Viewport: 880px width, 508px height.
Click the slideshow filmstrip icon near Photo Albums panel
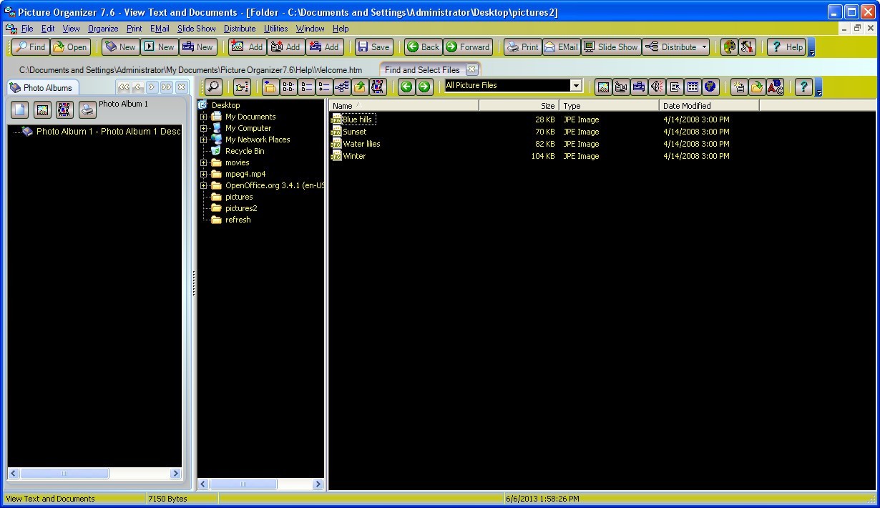[x=64, y=109]
